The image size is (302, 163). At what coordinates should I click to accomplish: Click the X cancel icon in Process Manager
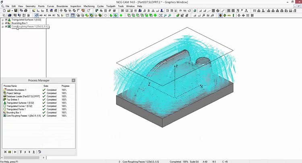point(5,152)
